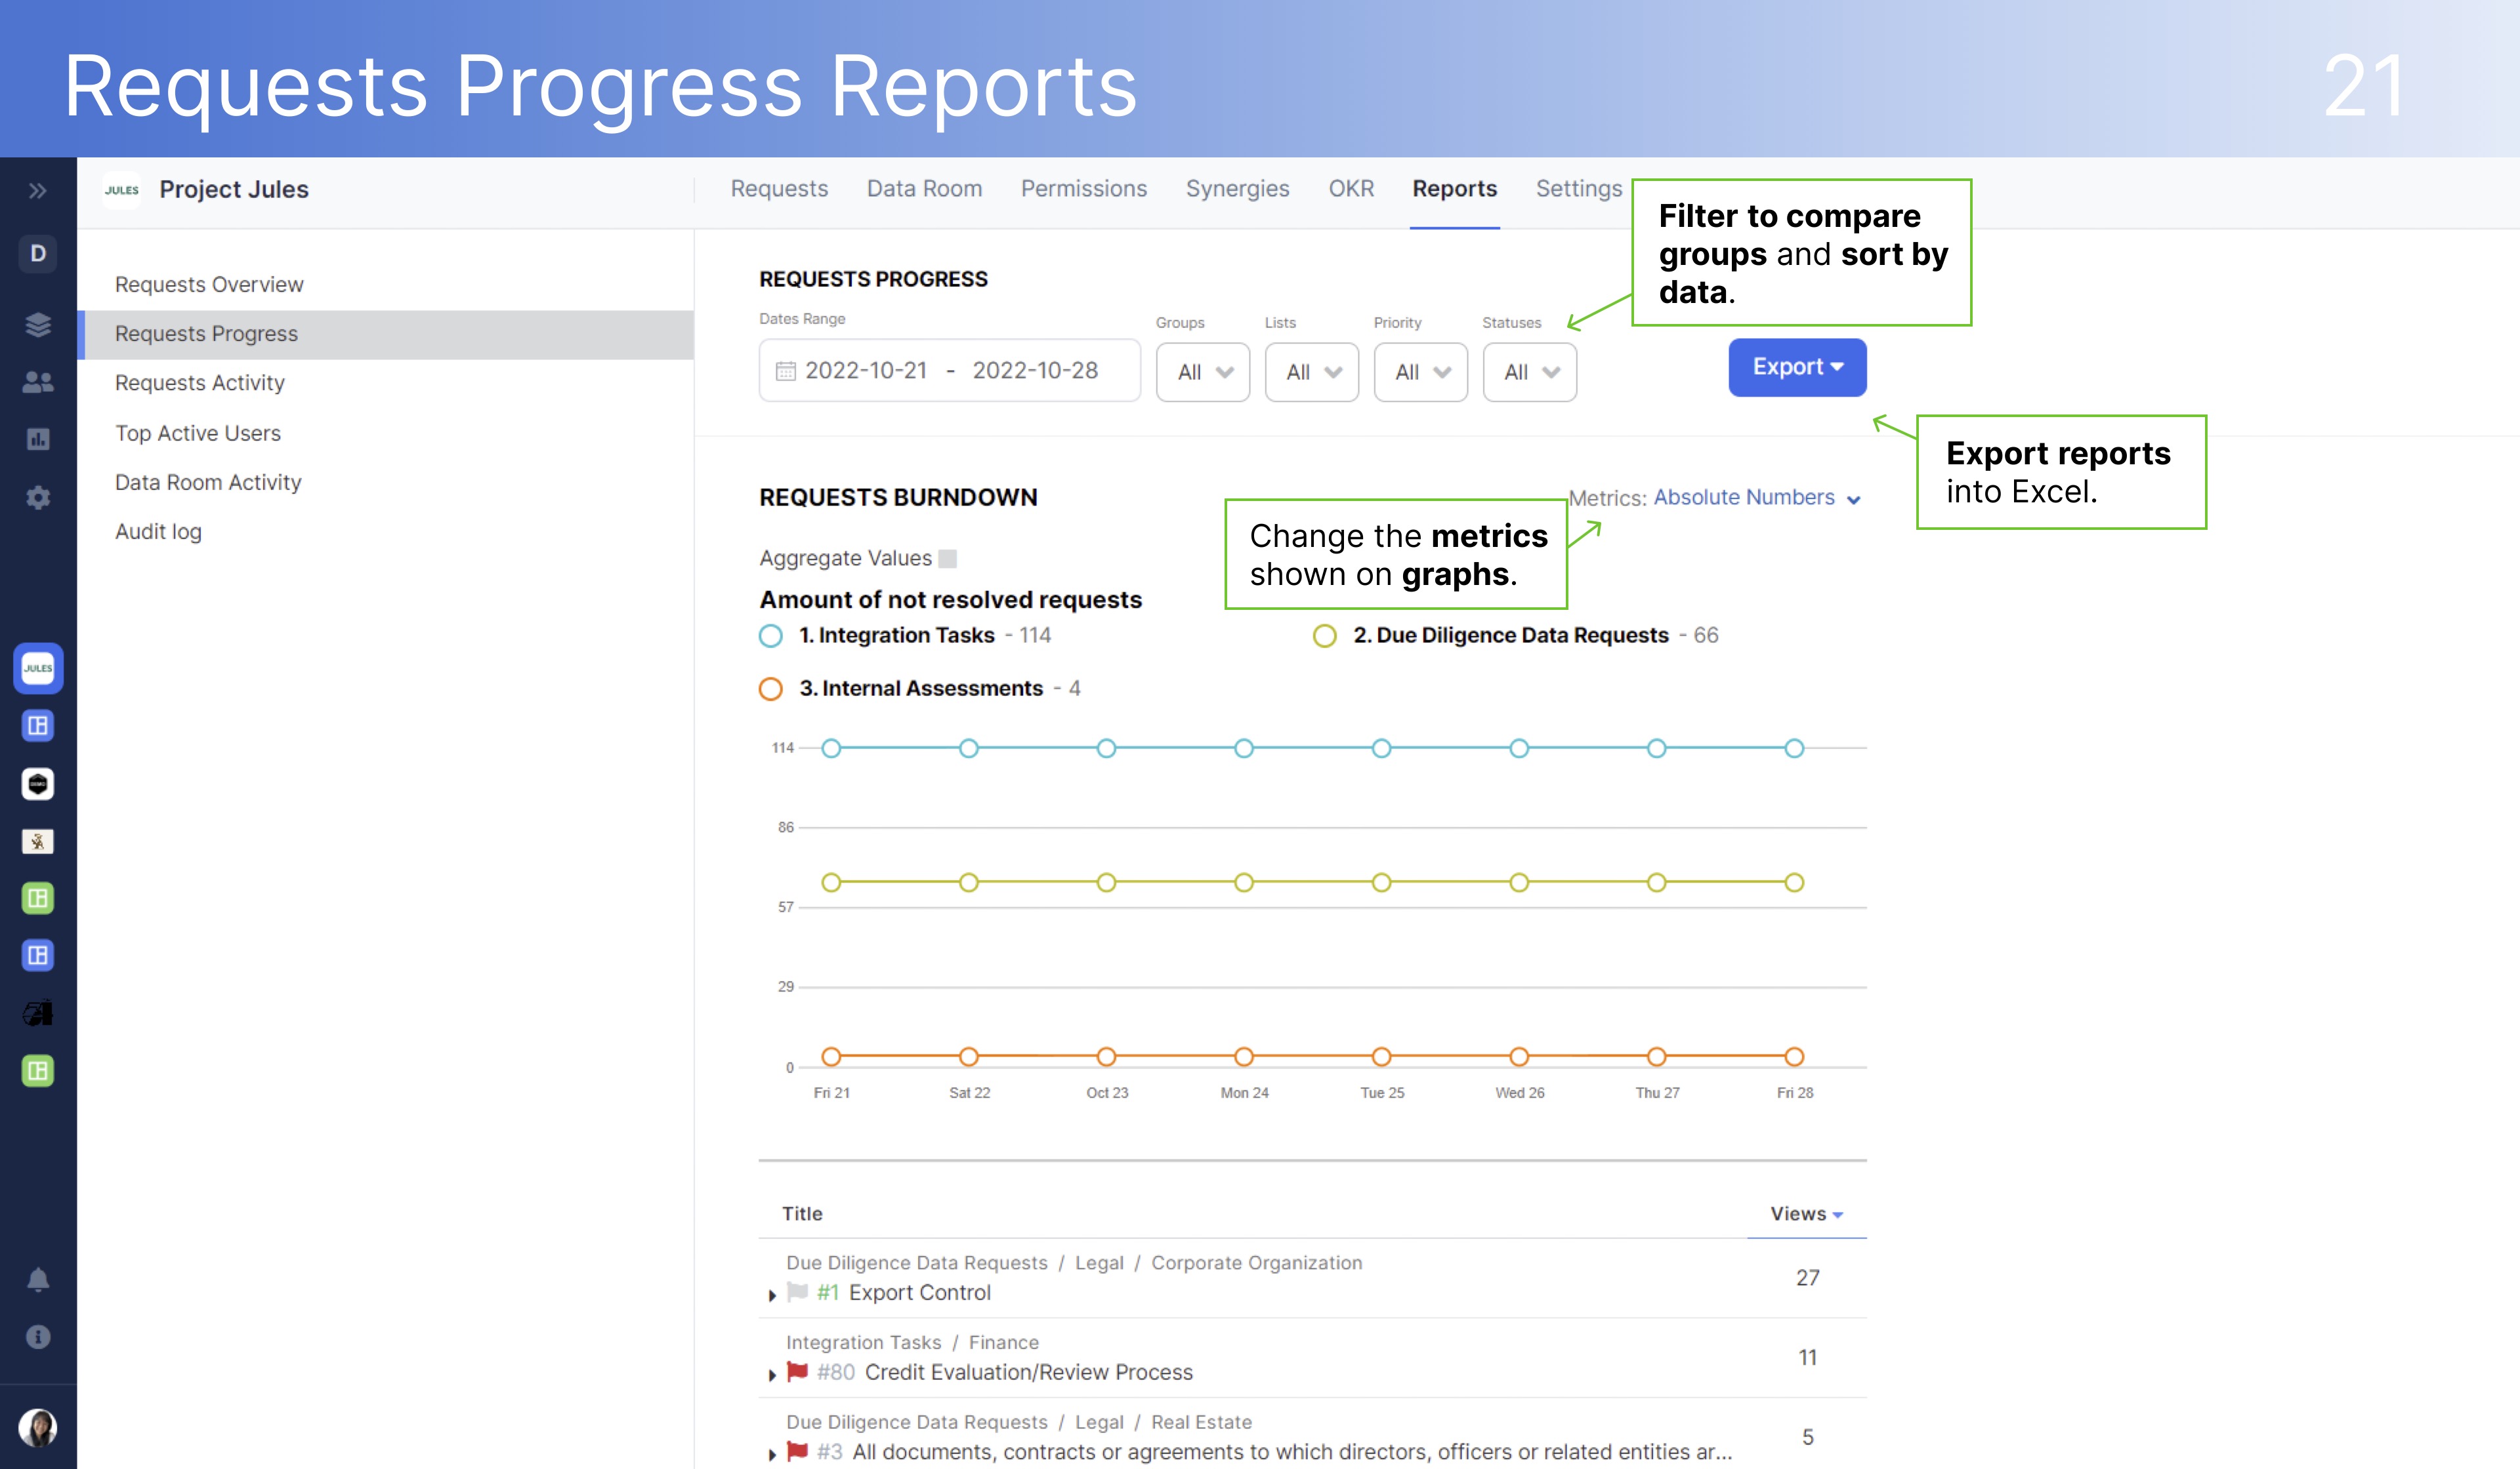Click the dates range input field
2520x1469 pixels.
pyautogui.click(x=949, y=371)
